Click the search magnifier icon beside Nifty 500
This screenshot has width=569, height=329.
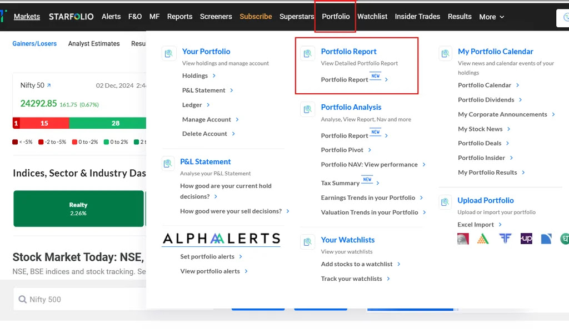click(x=22, y=299)
